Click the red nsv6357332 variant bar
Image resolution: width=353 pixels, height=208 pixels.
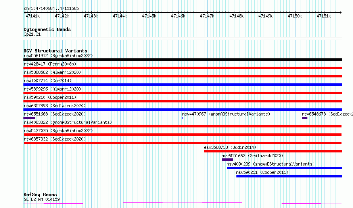182,143
